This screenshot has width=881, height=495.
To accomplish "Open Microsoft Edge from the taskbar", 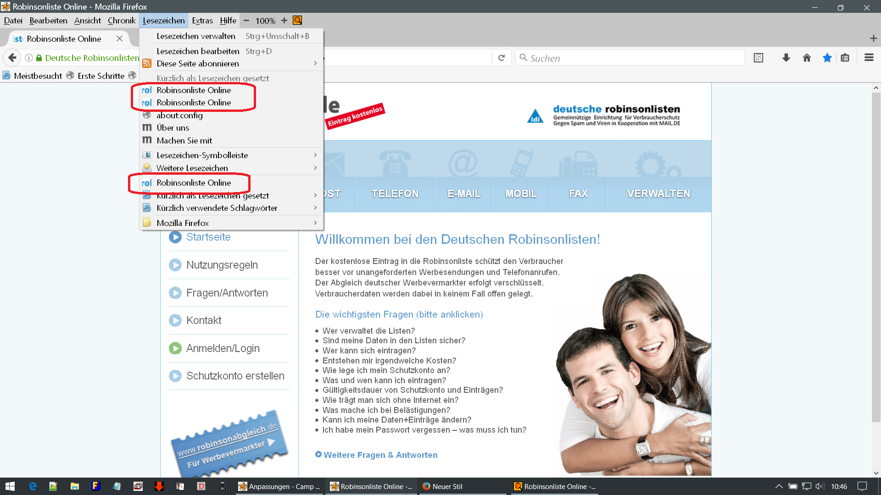I will 32,486.
